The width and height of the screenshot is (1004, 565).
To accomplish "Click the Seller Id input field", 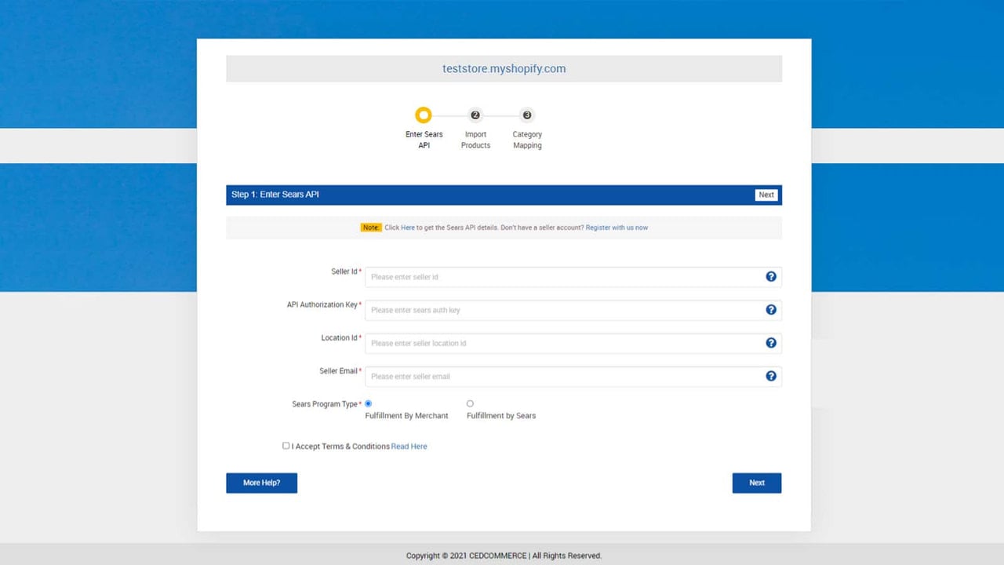I will pos(573,277).
